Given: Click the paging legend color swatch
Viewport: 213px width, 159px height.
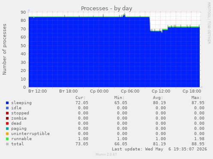Looking at the screenshot, I should click(7, 129).
